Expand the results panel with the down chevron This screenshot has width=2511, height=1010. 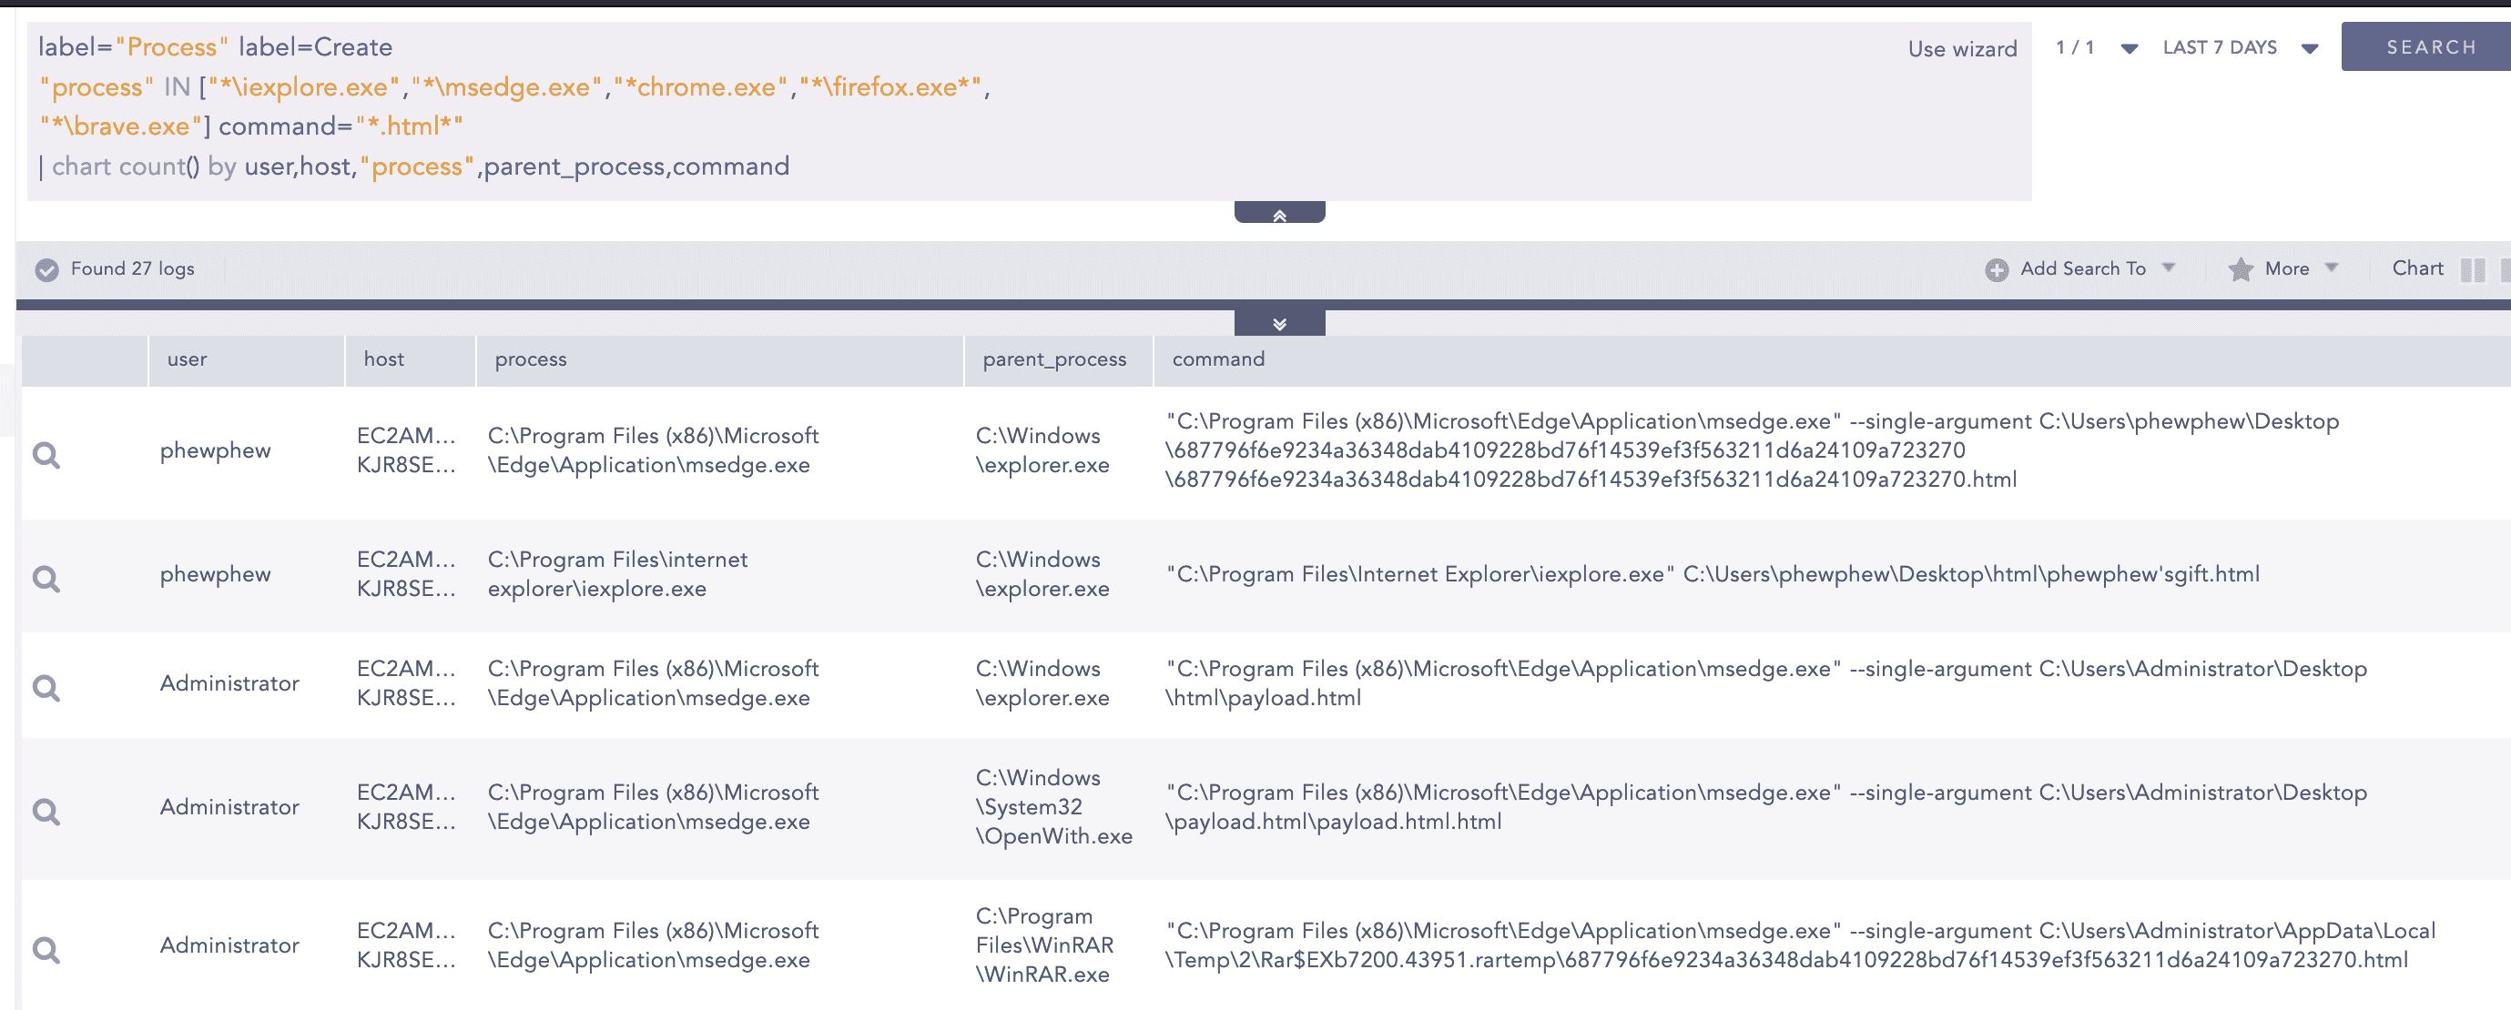(x=1279, y=323)
